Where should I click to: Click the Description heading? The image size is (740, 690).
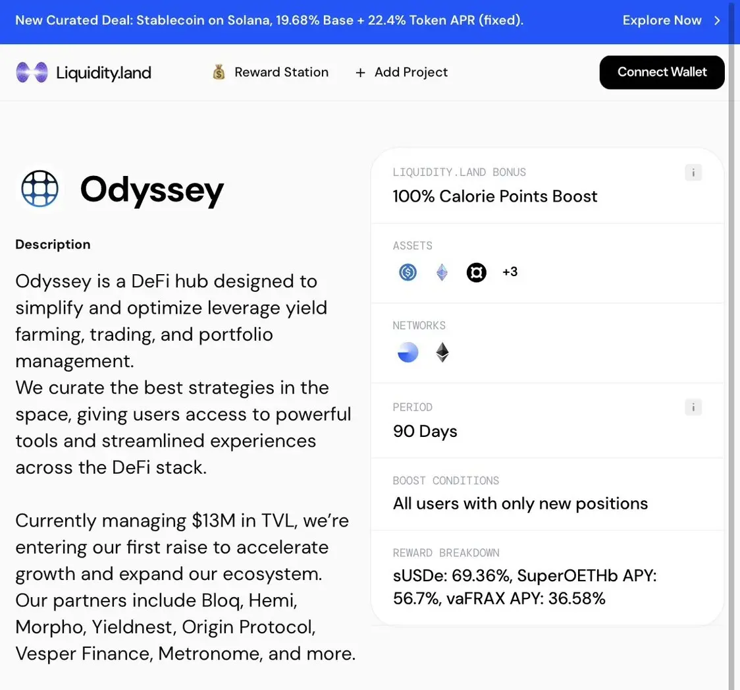[53, 244]
